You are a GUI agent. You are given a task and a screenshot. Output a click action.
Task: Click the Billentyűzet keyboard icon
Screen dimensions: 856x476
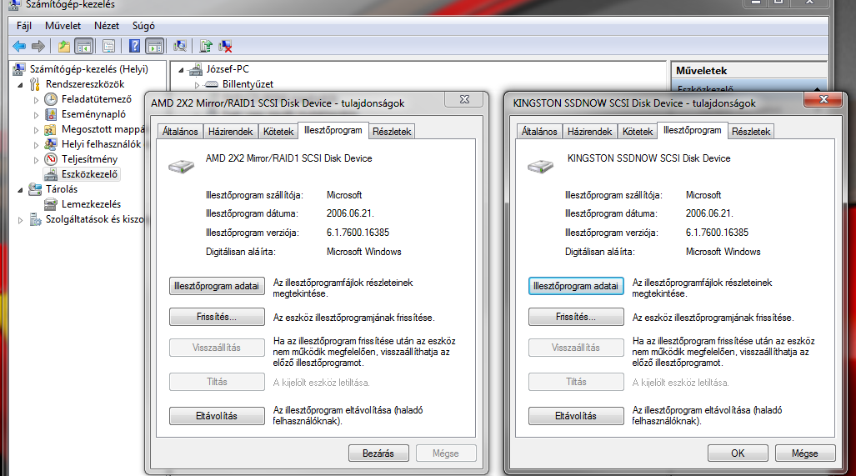[x=211, y=84]
